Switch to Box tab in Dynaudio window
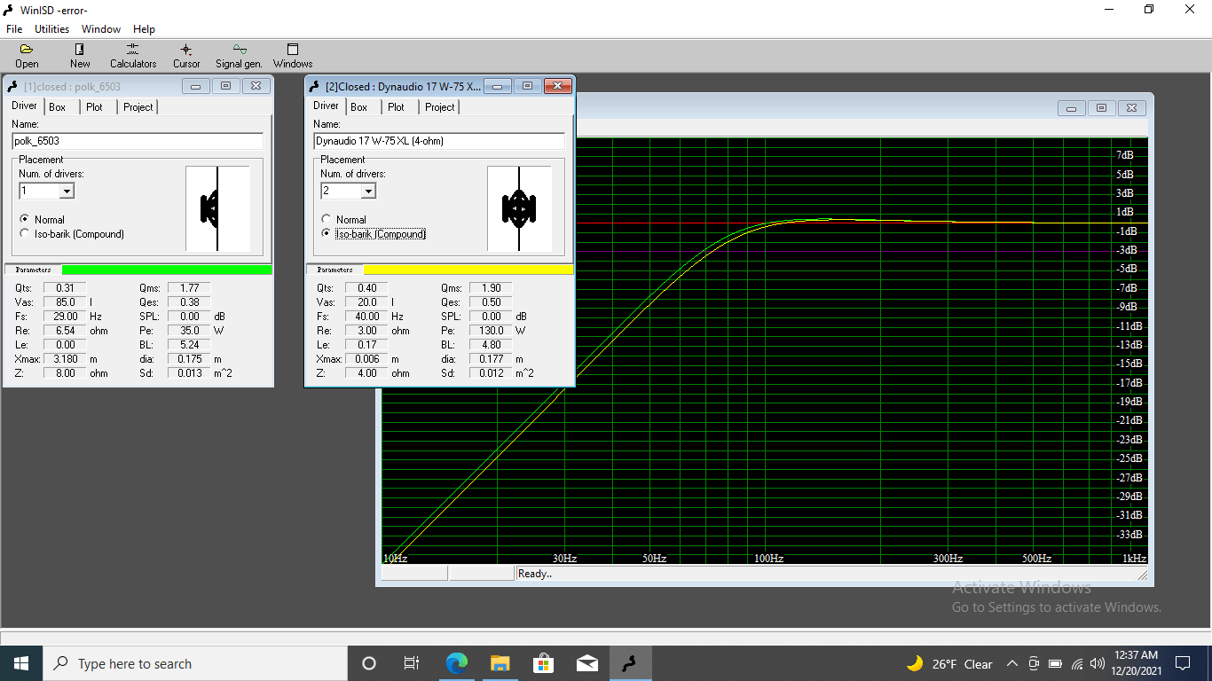The height and width of the screenshot is (681, 1212). pyautogui.click(x=359, y=107)
